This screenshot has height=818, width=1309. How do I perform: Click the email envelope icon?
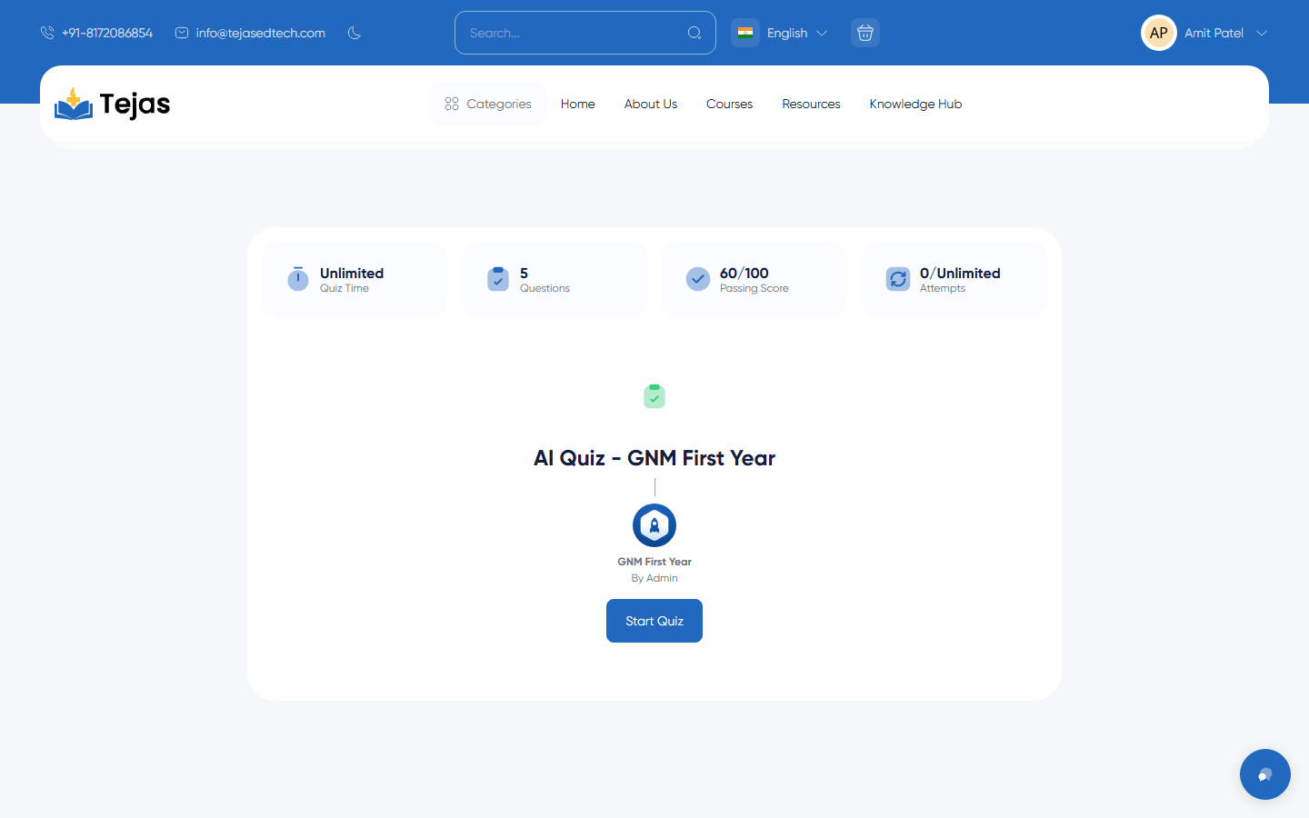182,33
